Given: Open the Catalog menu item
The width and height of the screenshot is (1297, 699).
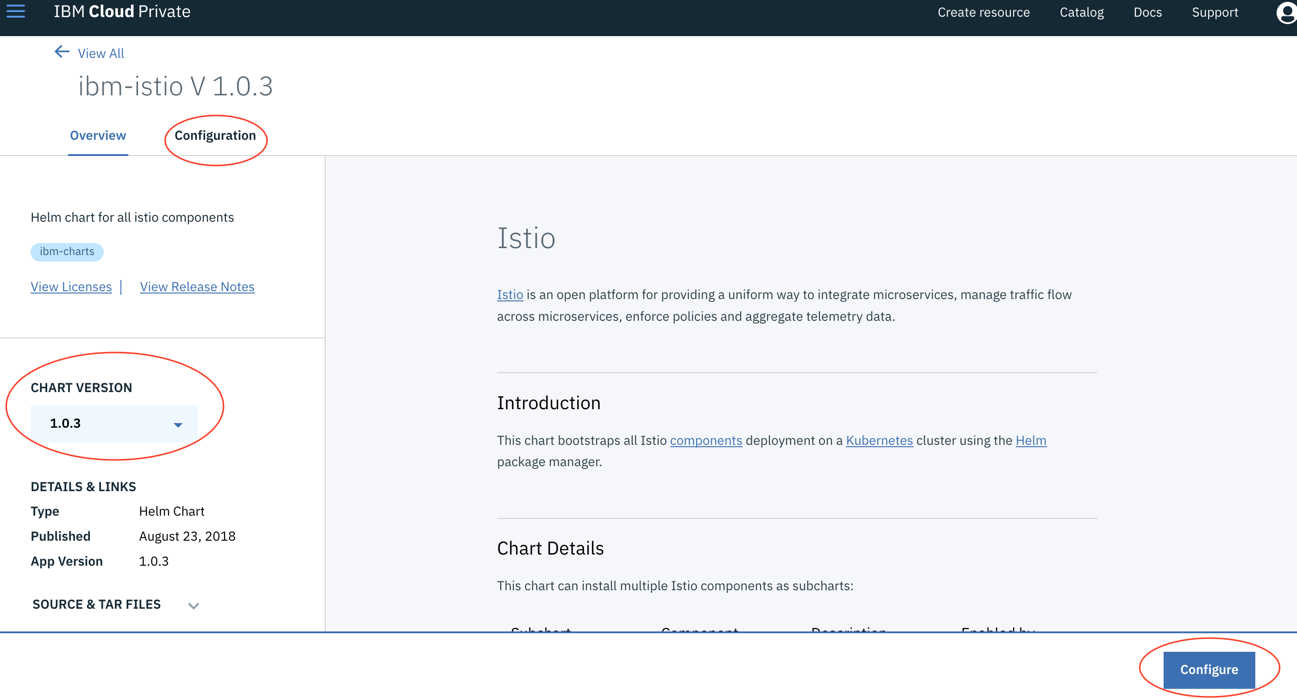Looking at the screenshot, I should [x=1082, y=12].
